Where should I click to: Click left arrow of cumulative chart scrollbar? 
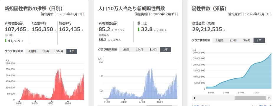[x=194, y=98]
